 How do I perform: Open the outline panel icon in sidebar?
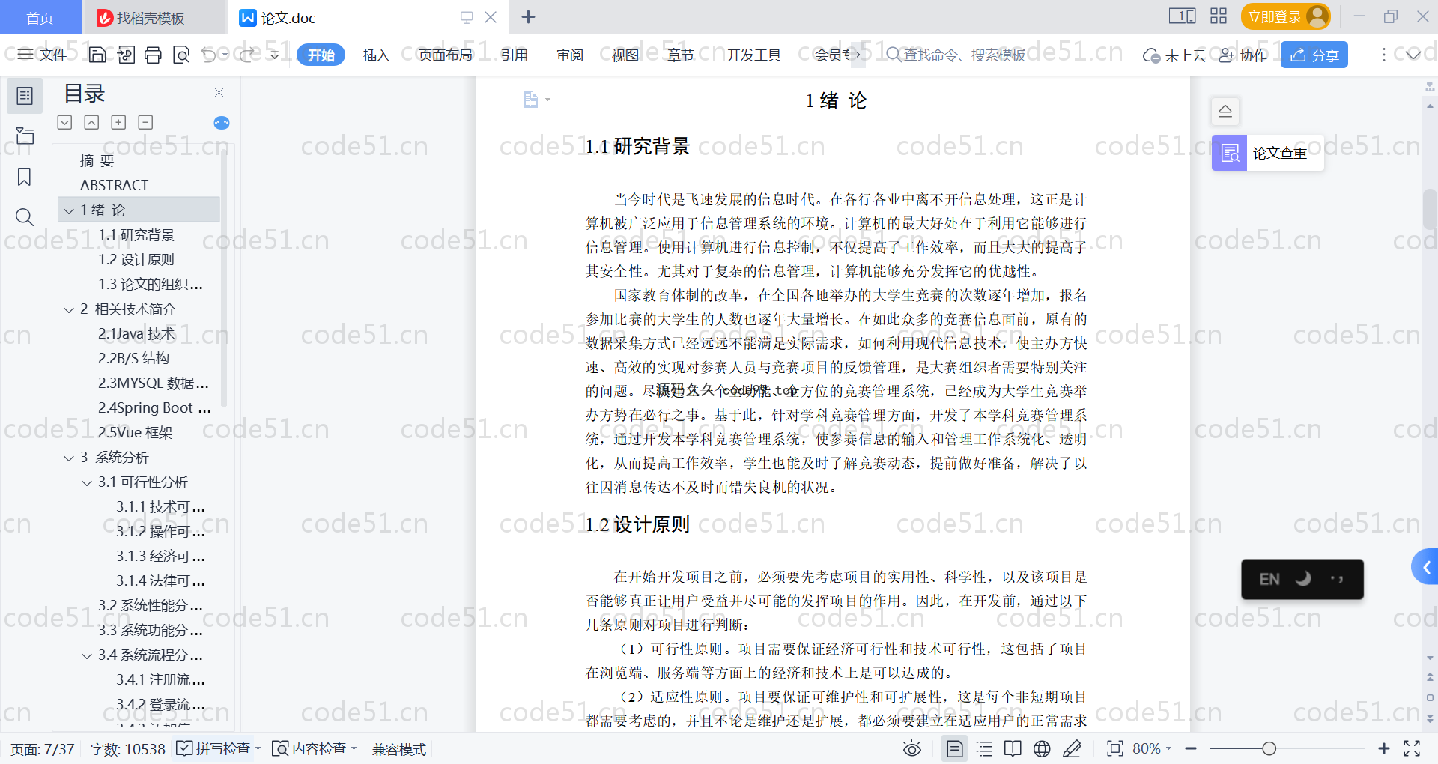25,96
